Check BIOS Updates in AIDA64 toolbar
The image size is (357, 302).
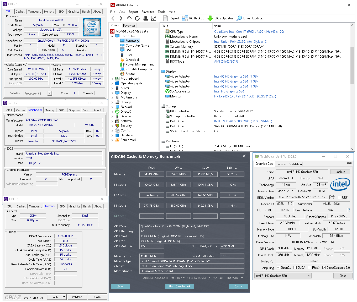[220, 18]
